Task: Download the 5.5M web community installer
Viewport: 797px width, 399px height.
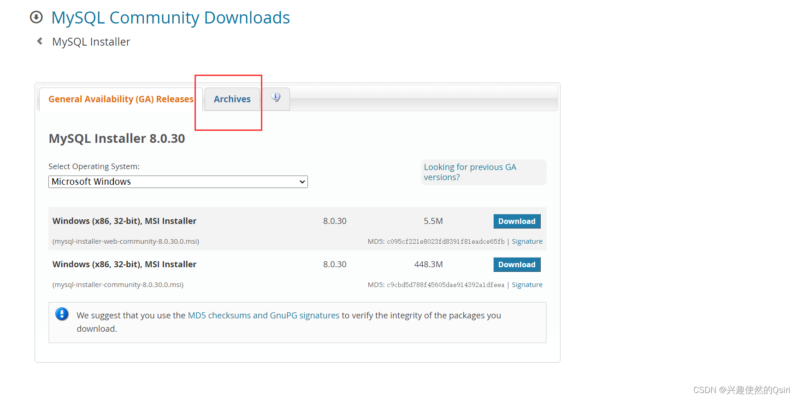Action: point(517,221)
